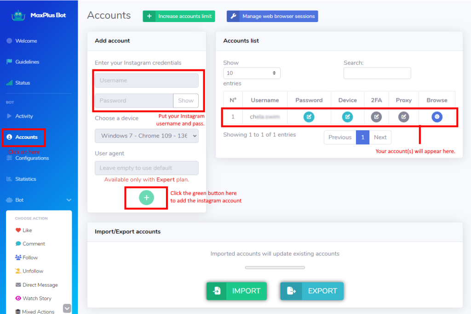471x314 pixels.
Task: Click the Follow people icon
Action: tap(18, 257)
